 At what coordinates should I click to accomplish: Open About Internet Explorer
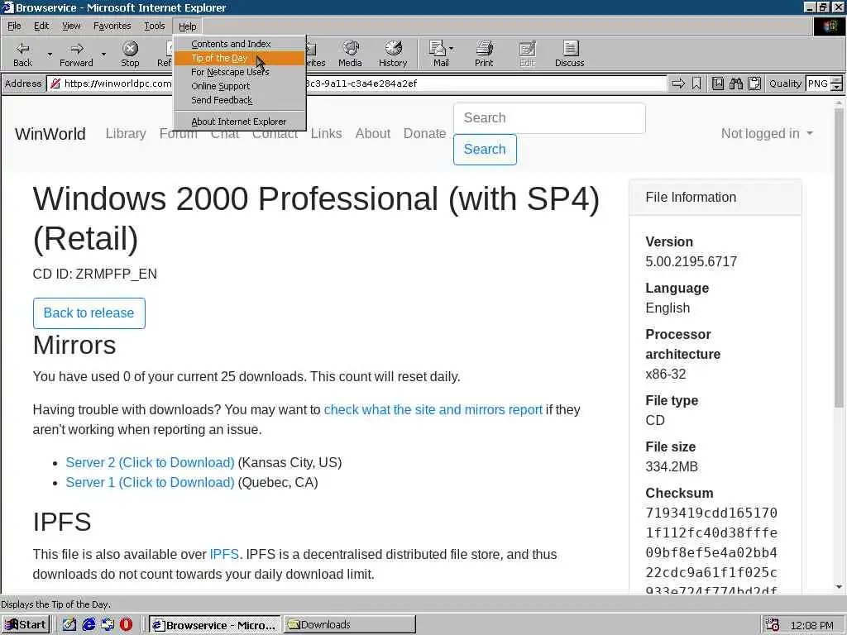click(240, 122)
